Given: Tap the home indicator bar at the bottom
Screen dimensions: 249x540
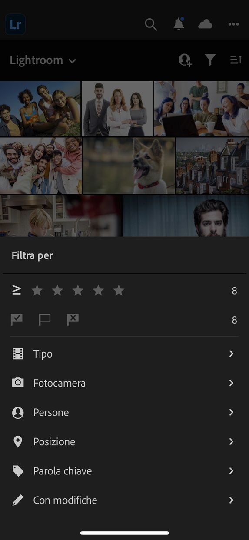Looking at the screenshot, I should 125,533.
